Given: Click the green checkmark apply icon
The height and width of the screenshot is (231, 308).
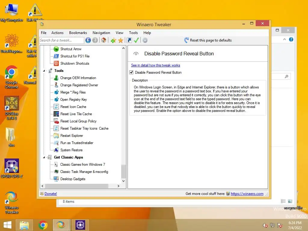Looking at the screenshot, I should (x=136, y=40).
